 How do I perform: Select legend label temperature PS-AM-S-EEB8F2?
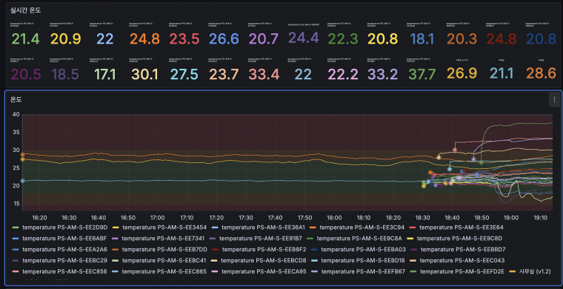(x=264, y=249)
